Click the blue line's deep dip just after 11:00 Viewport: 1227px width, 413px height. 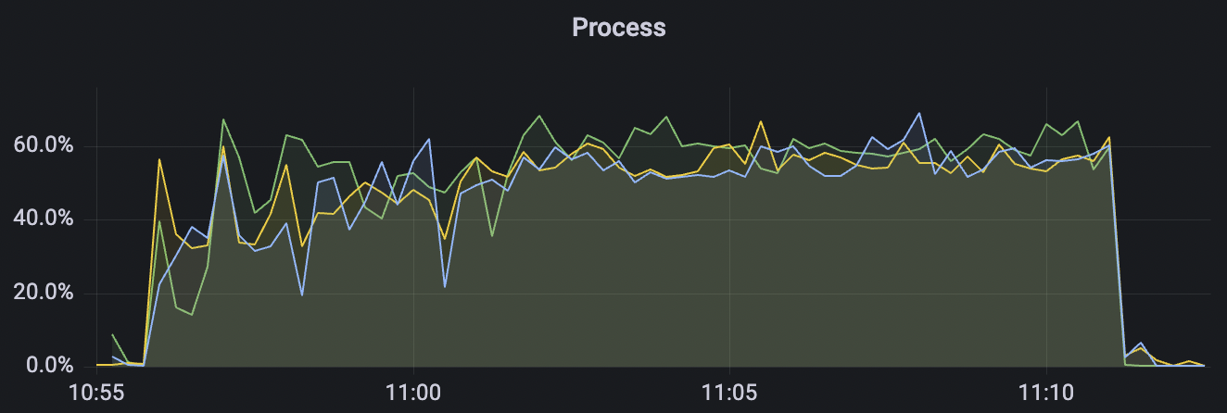coord(445,287)
